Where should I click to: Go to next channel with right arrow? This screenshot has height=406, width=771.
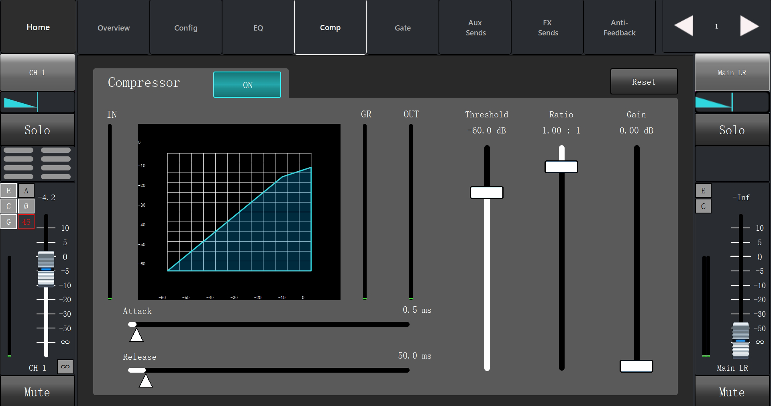pos(749,26)
